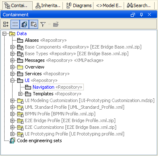Viewport: 158px width, 156px height.
Task: Click the Services package icon
Action: 20,74
